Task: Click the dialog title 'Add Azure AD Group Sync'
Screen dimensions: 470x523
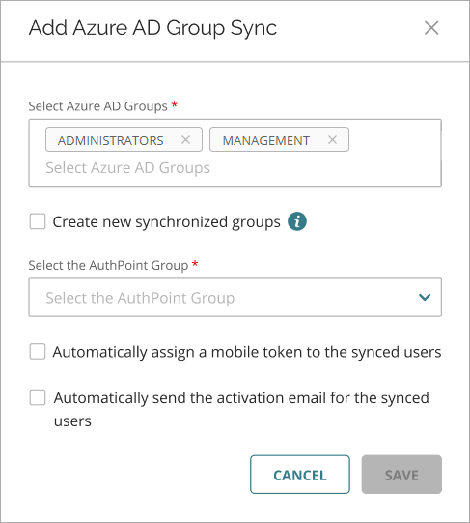Action: coord(152,28)
